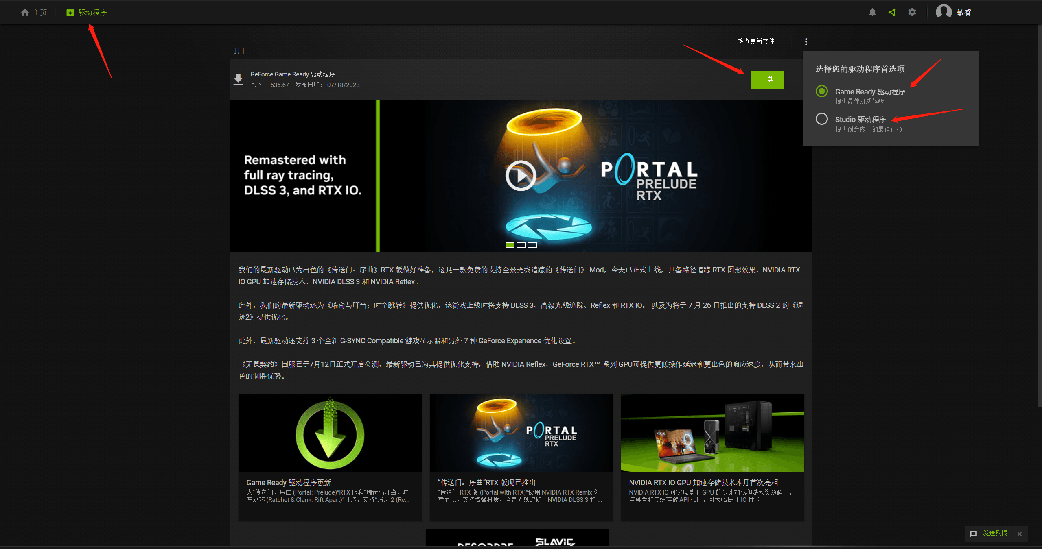Open settings gear icon
1042x549 pixels.
point(913,12)
